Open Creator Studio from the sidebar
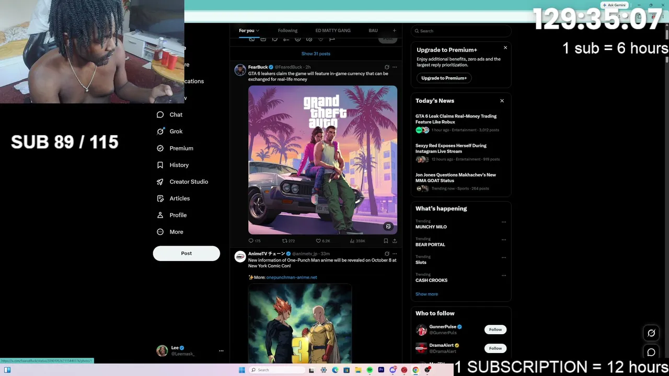The width and height of the screenshot is (669, 376). pyautogui.click(x=182, y=182)
